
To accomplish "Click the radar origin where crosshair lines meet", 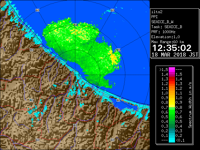I will 75,75.
